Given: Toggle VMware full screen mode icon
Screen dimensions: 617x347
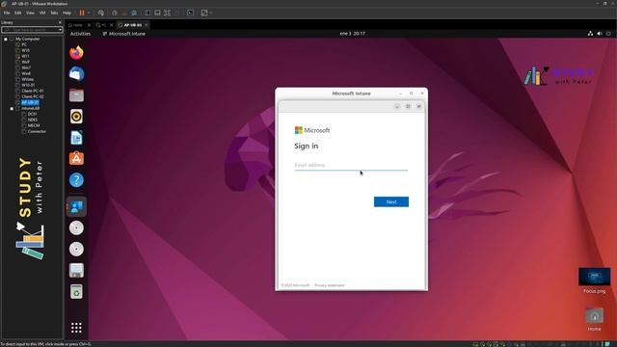Looking at the screenshot, I should 167,13.
